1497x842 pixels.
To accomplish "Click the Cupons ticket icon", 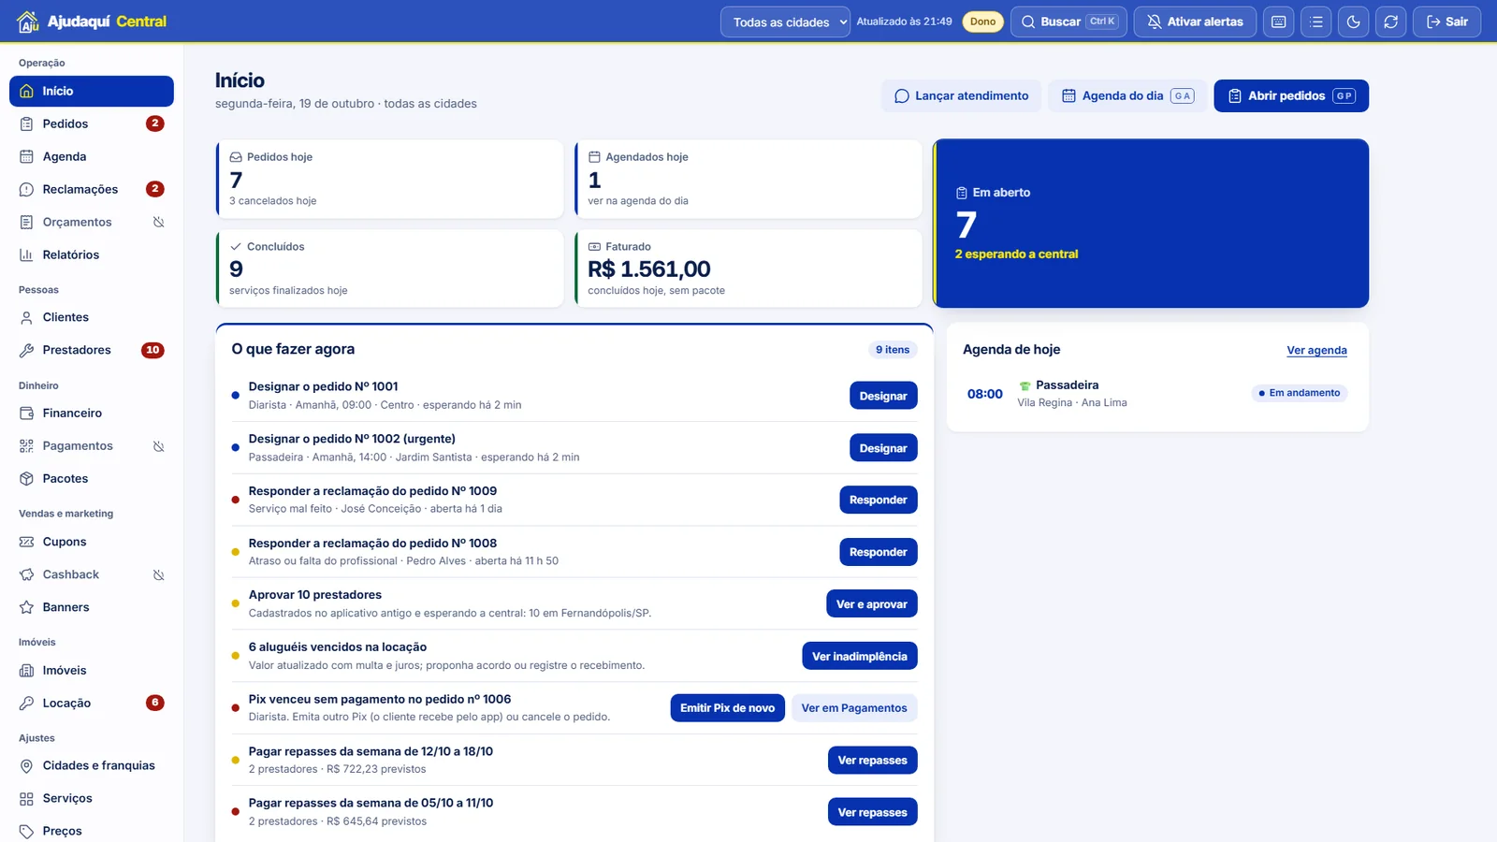I will [26, 542].
